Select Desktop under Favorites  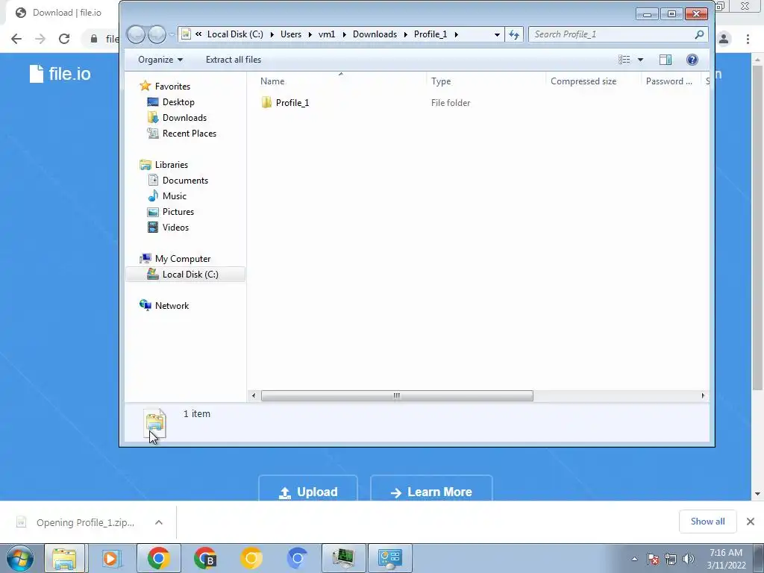click(x=178, y=101)
